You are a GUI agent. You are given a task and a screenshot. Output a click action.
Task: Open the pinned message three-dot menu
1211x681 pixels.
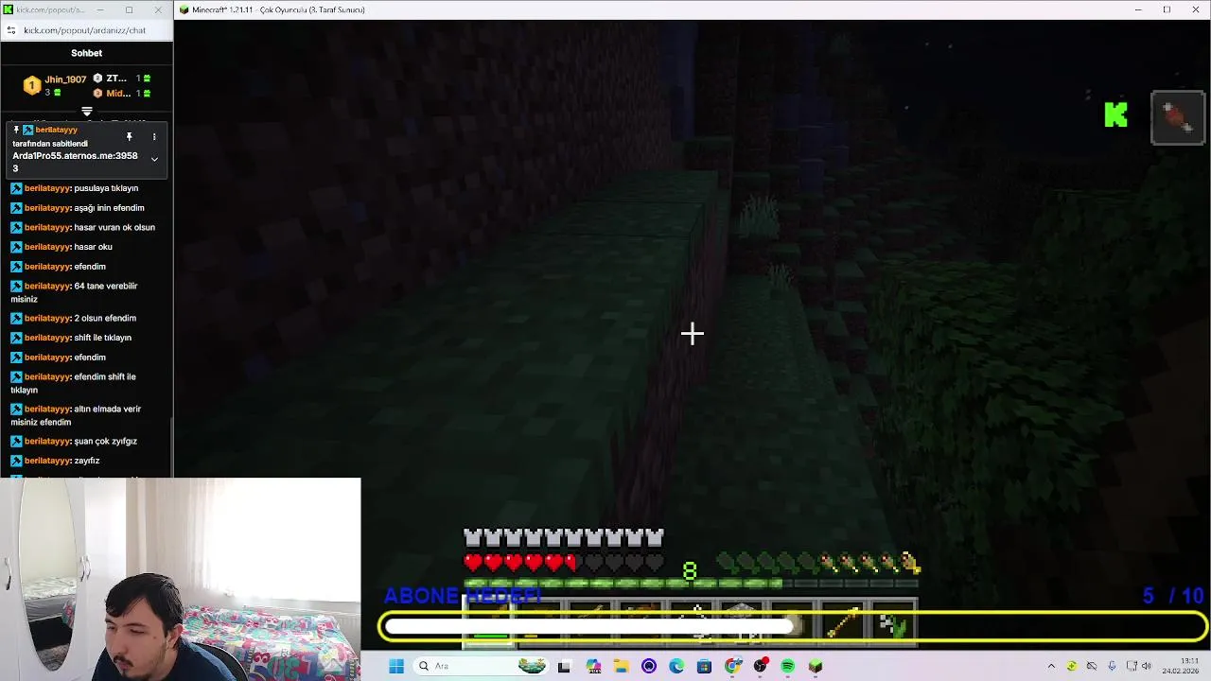pos(154,137)
